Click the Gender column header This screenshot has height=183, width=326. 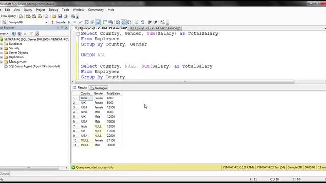[x=98, y=94]
